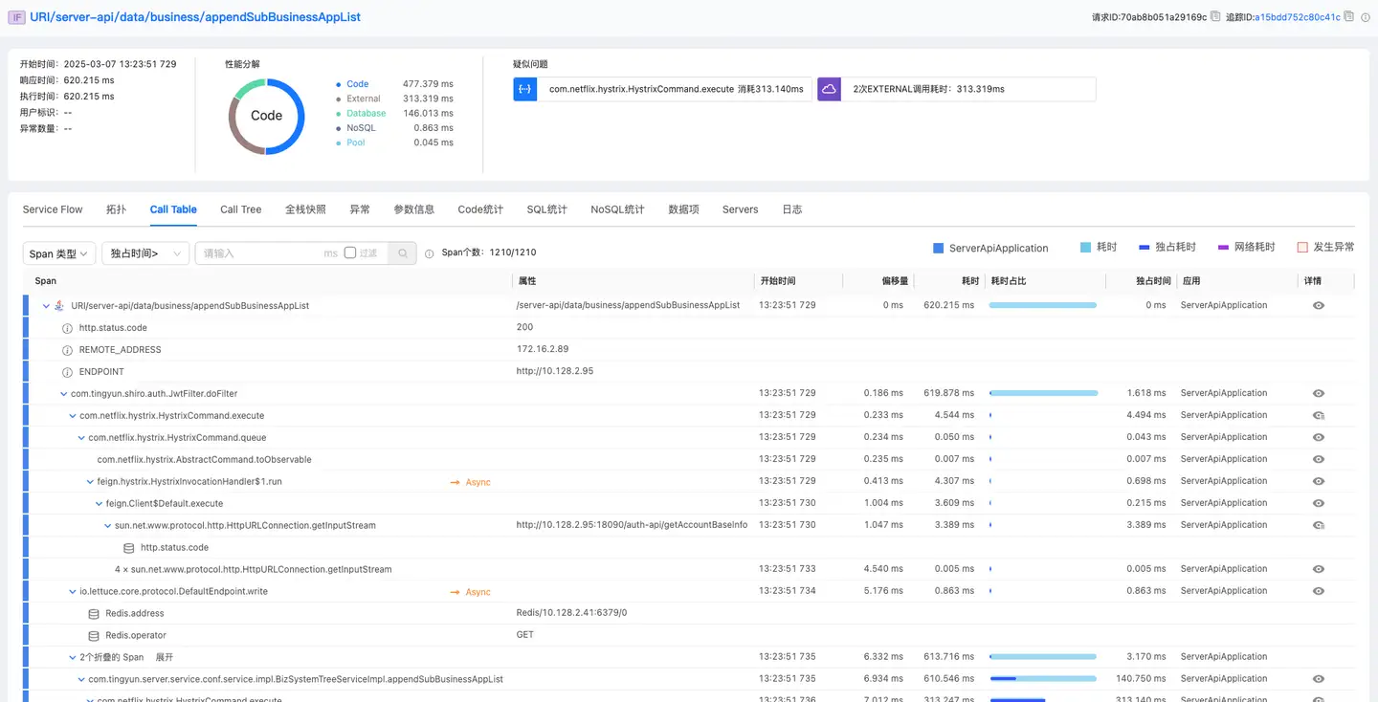The width and height of the screenshot is (1378, 702).
Task: Click the 追踪ID link a15bdd752c80c41c
Action: tap(1297, 17)
